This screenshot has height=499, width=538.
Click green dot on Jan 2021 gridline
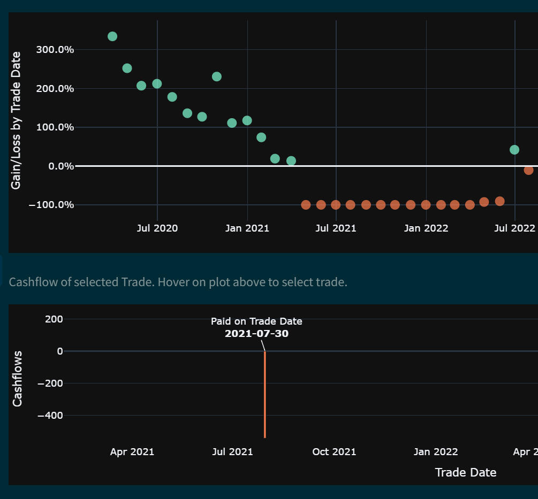coord(247,120)
